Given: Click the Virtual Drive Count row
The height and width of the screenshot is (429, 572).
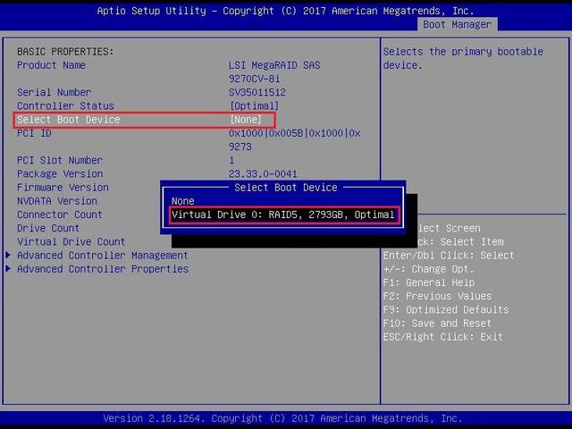Looking at the screenshot, I should [71, 242].
